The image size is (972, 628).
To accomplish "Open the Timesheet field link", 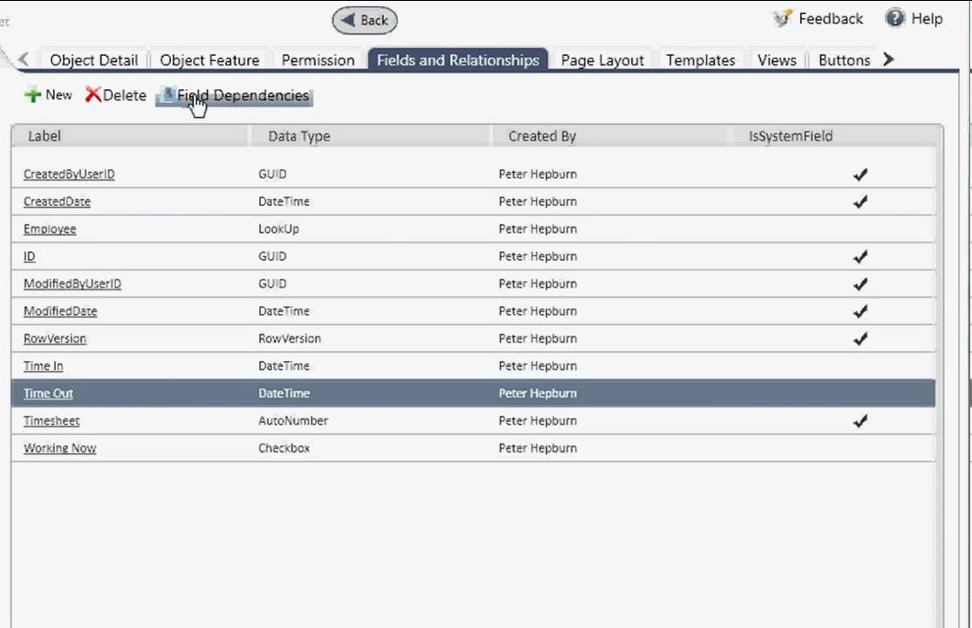I will [x=51, y=420].
